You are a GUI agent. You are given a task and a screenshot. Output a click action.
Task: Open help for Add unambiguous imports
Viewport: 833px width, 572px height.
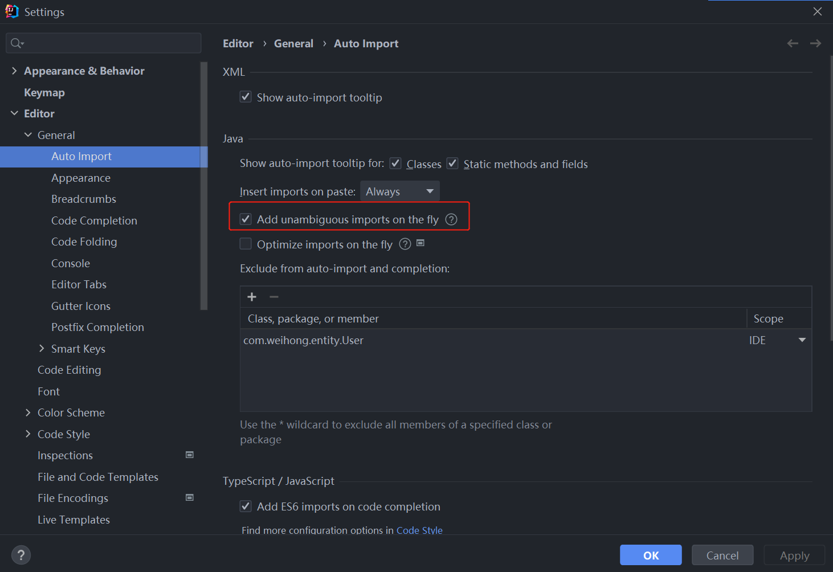point(451,219)
